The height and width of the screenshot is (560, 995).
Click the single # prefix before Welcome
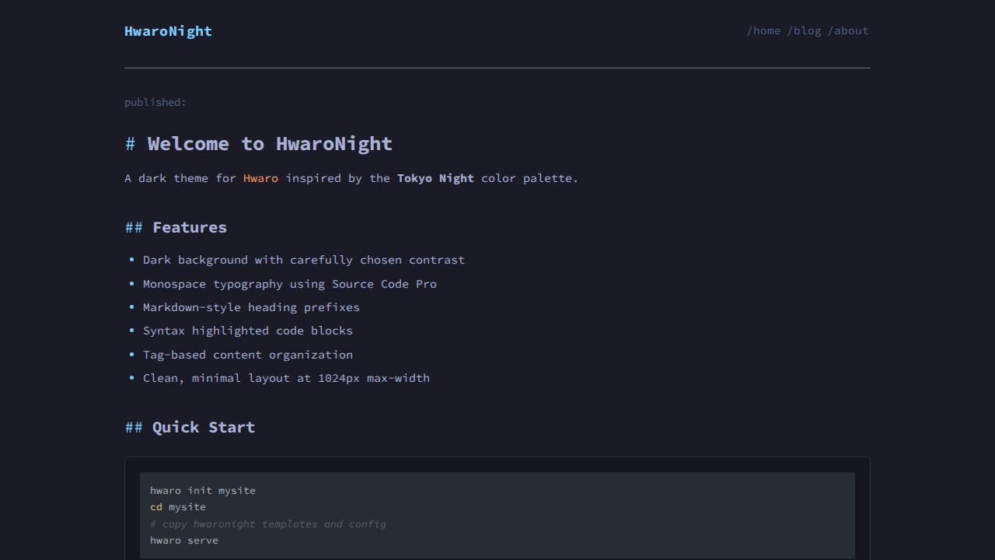point(131,144)
